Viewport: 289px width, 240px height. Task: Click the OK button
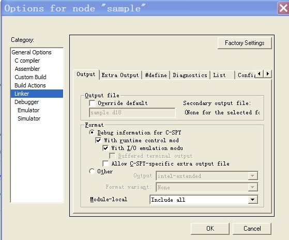tap(210, 229)
